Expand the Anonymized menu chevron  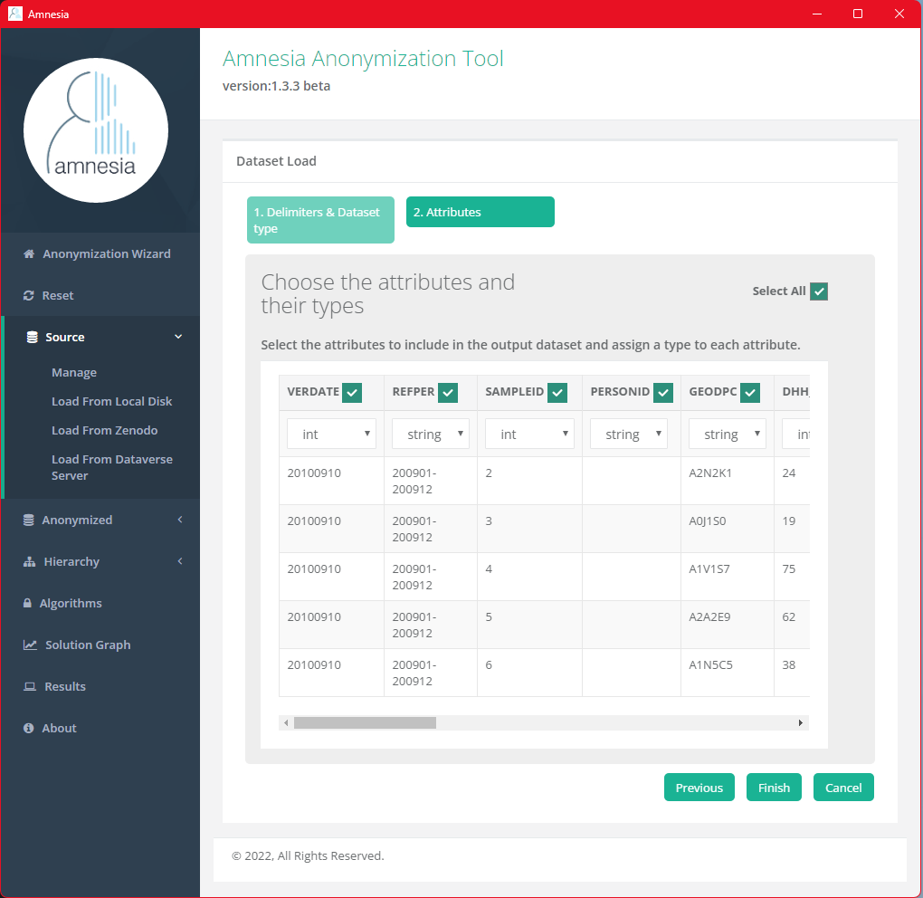point(180,520)
